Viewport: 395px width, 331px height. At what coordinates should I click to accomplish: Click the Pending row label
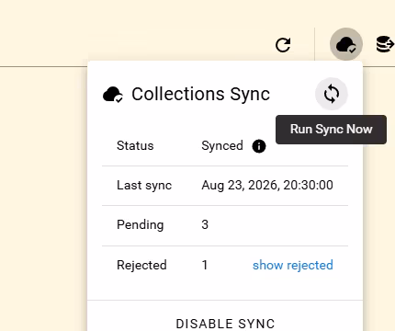pos(141,225)
